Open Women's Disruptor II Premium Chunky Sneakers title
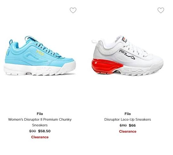The height and width of the screenshot is (155, 173). pyautogui.click(x=40, y=122)
